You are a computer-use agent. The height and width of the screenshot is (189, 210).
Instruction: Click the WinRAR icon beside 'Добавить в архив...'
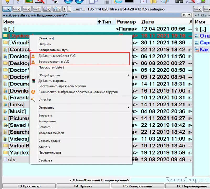click(x=33, y=81)
